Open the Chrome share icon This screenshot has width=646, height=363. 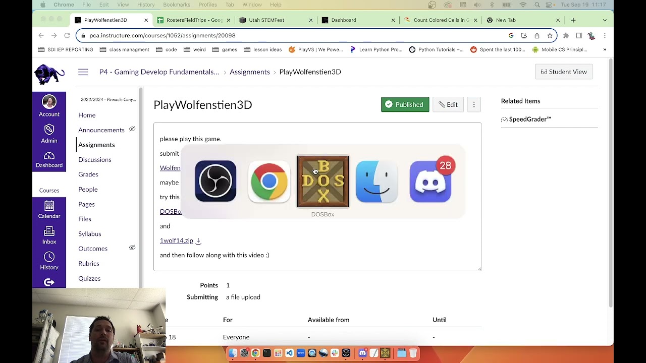(x=537, y=35)
